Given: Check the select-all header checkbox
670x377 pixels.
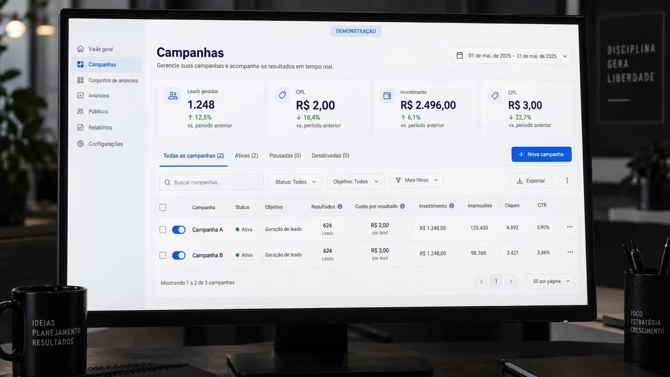Looking at the screenshot, I should click(x=163, y=207).
